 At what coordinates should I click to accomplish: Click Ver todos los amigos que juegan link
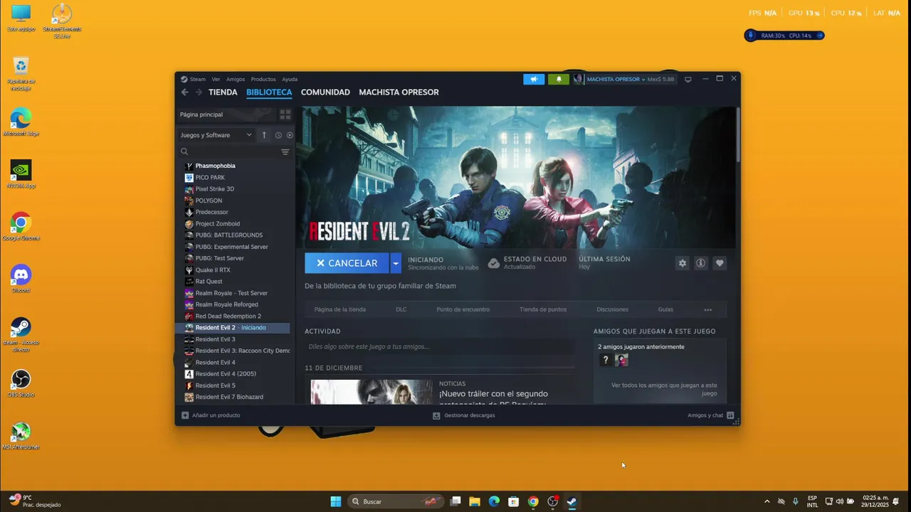pos(664,389)
